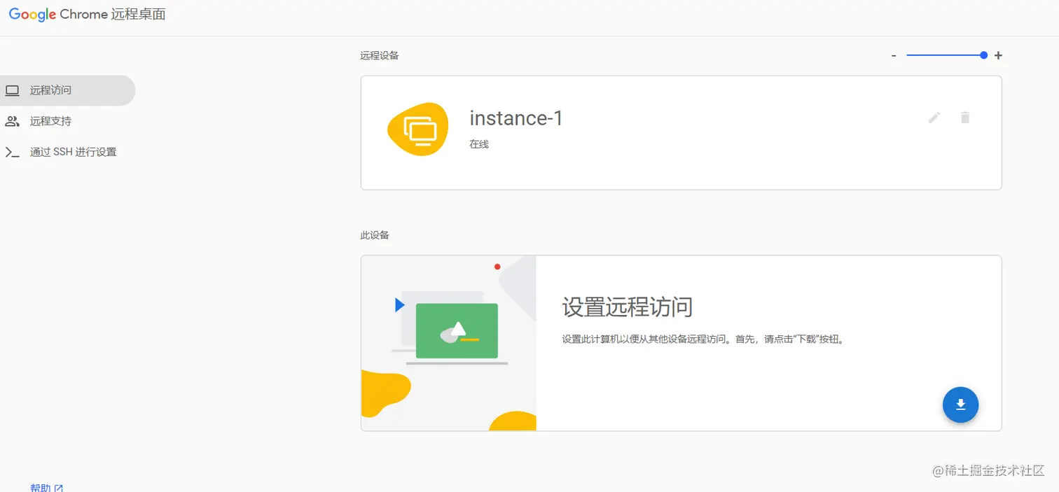
Task: Click the 远程设备 section label
Action: (x=380, y=55)
